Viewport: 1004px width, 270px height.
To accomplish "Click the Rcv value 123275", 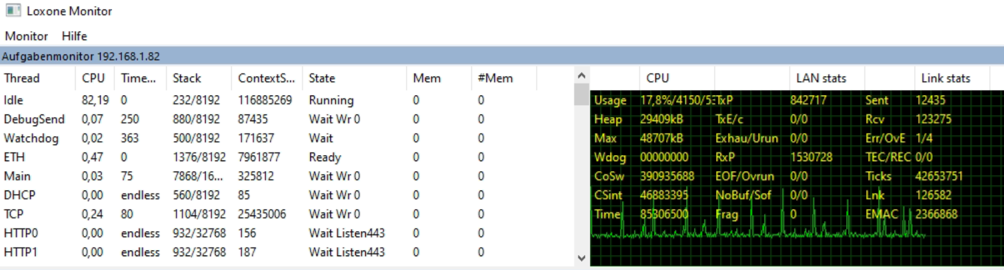I will tap(933, 119).
